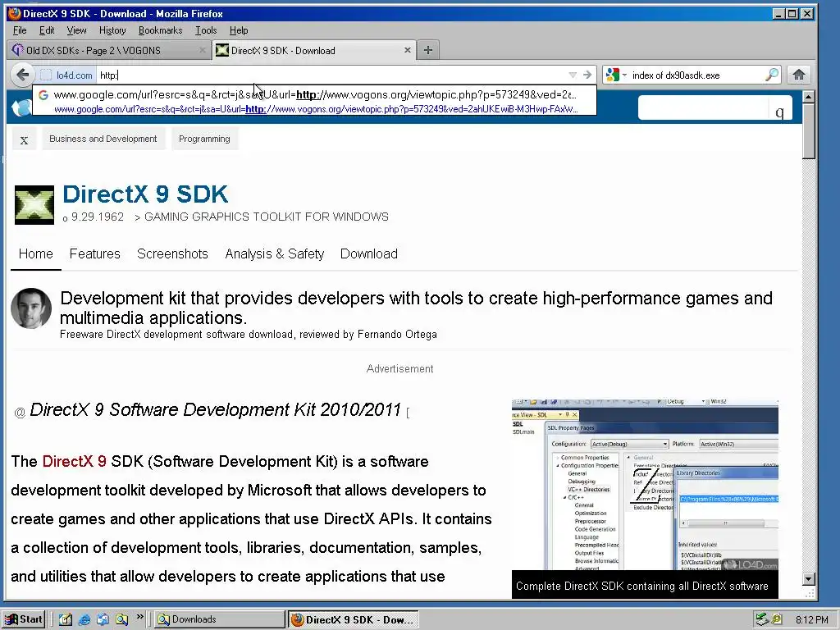Click the index of dx90asdk.exe search field
840x630 pixels.
[x=696, y=75]
